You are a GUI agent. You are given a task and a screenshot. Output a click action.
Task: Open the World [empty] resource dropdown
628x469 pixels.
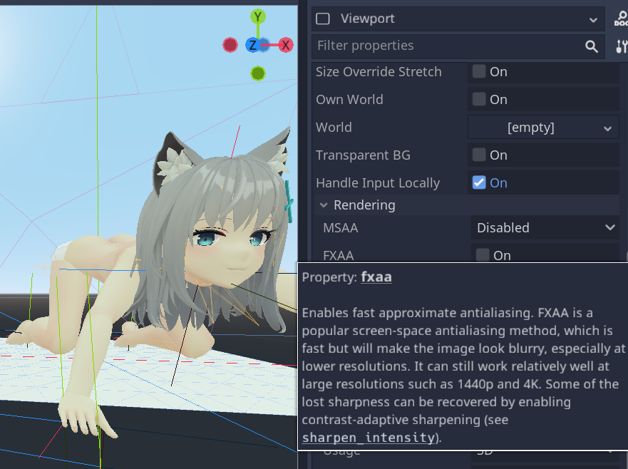tap(543, 128)
